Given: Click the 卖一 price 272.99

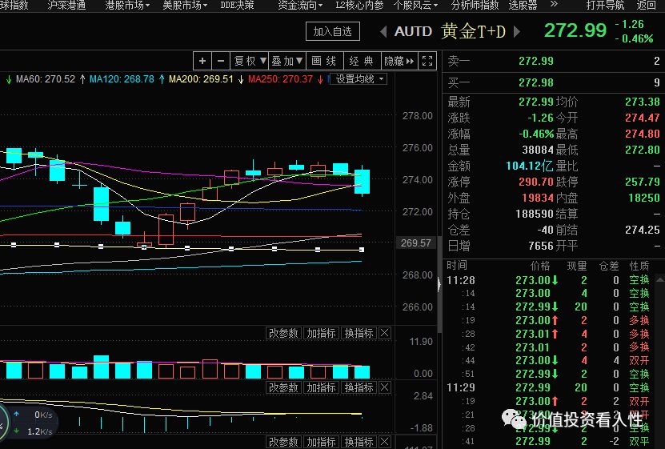Looking at the screenshot, I should click(535, 61).
